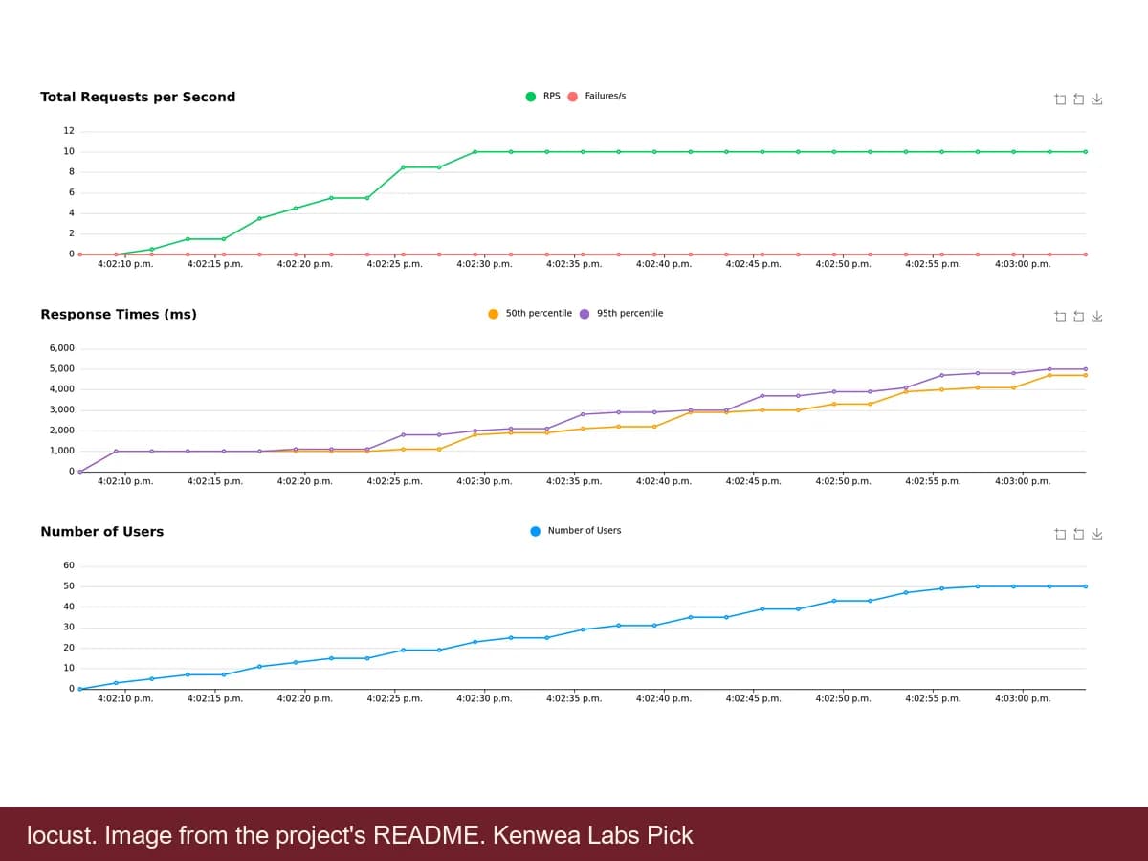This screenshot has width=1148, height=861.
Task: Toggle Number of Users legend entry
Action: coord(576,530)
